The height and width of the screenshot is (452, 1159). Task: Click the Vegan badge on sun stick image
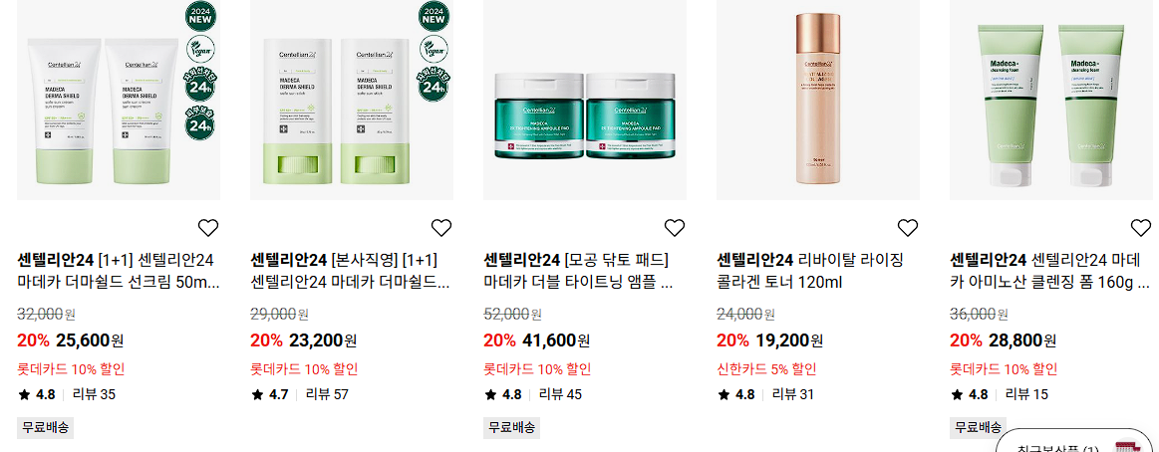(x=434, y=50)
